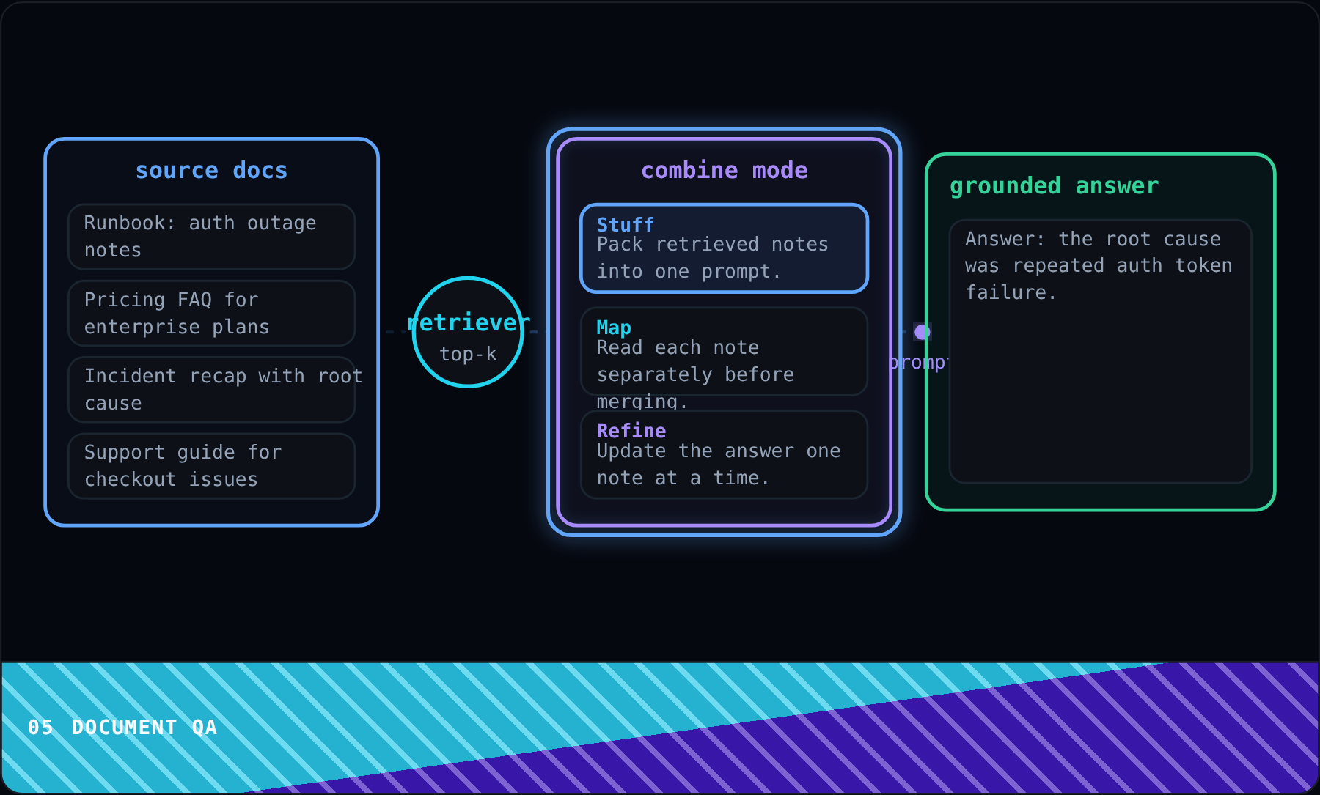This screenshot has width=1320, height=795.
Task: Click the Stuff title text
Action: (x=626, y=225)
